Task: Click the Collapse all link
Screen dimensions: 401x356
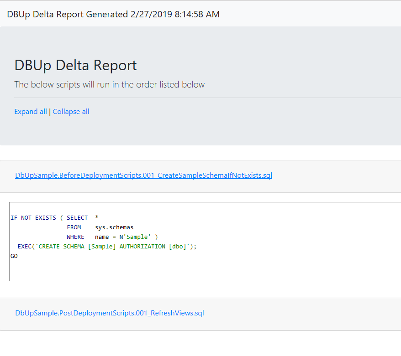Action: [x=71, y=112]
